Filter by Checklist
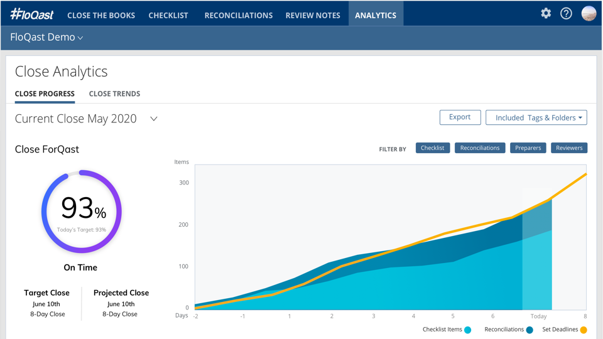The image size is (603, 339). [433, 148]
